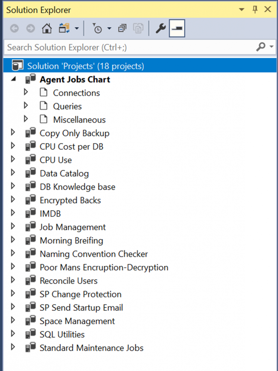Image resolution: width=278 pixels, height=371 pixels.
Task: Select the Naming Convention Checker project
Action: [94, 254]
